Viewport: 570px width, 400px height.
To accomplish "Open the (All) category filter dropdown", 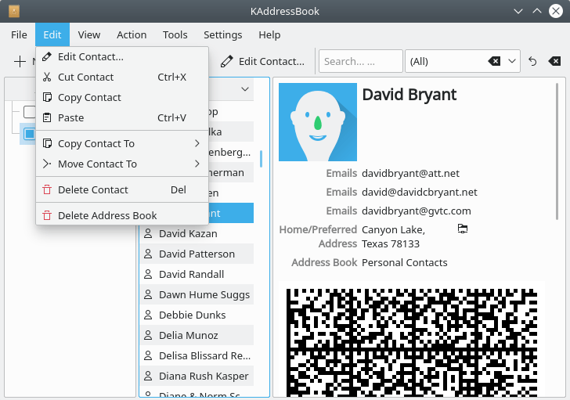I will coord(513,61).
